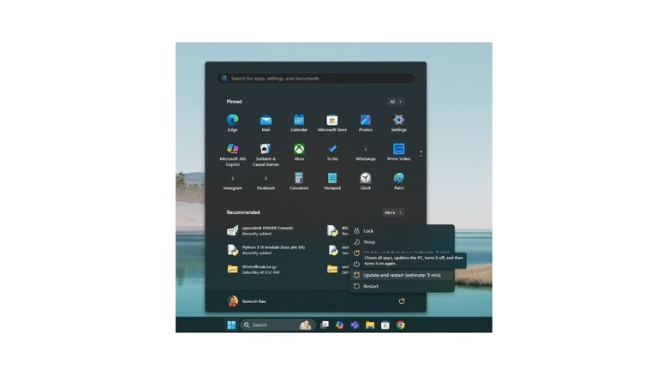Open Task View on the taskbar
Image resolution: width=668 pixels, height=375 pixels.
pos(325,325)
